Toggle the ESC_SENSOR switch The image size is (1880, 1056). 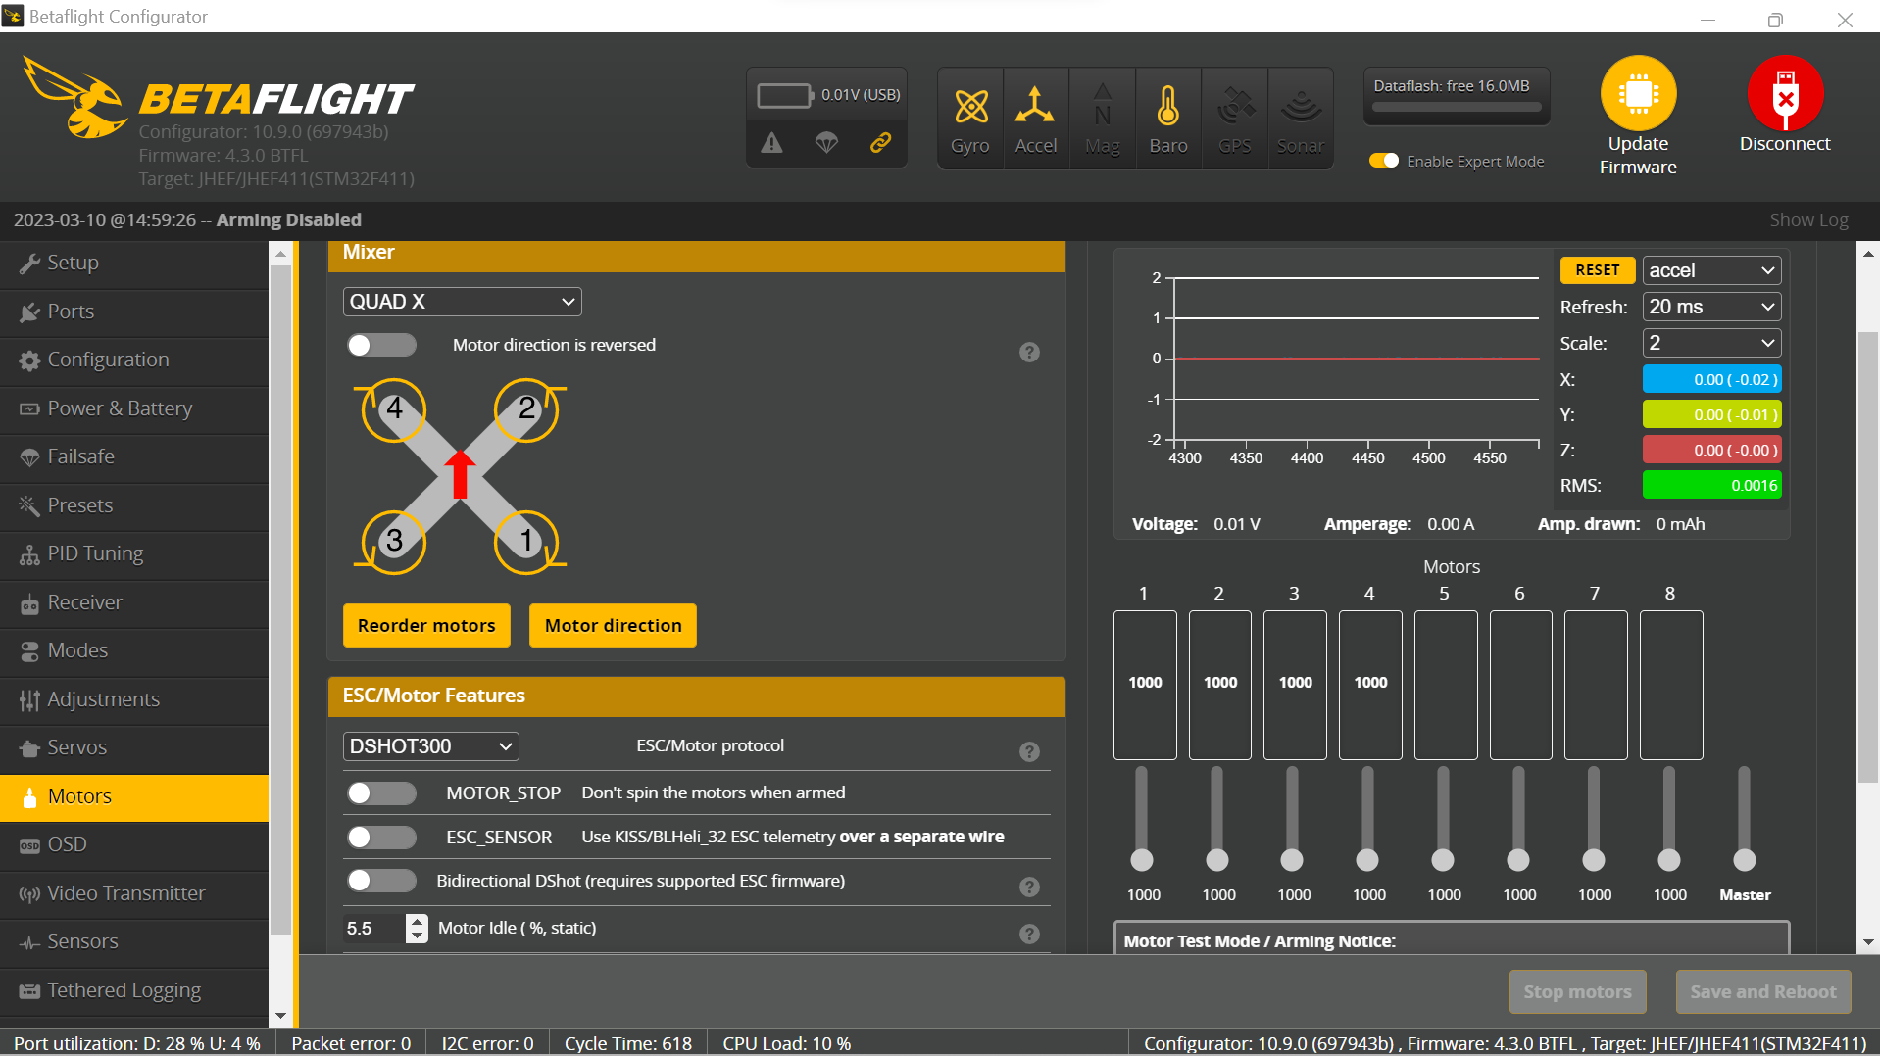(x=381, y=837)
